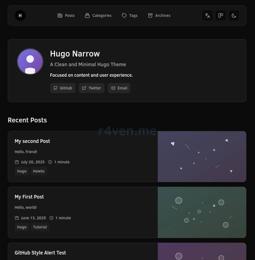Click Hugo tag under My second Post
The image size is (255, 260).
(x=22, y=171)
